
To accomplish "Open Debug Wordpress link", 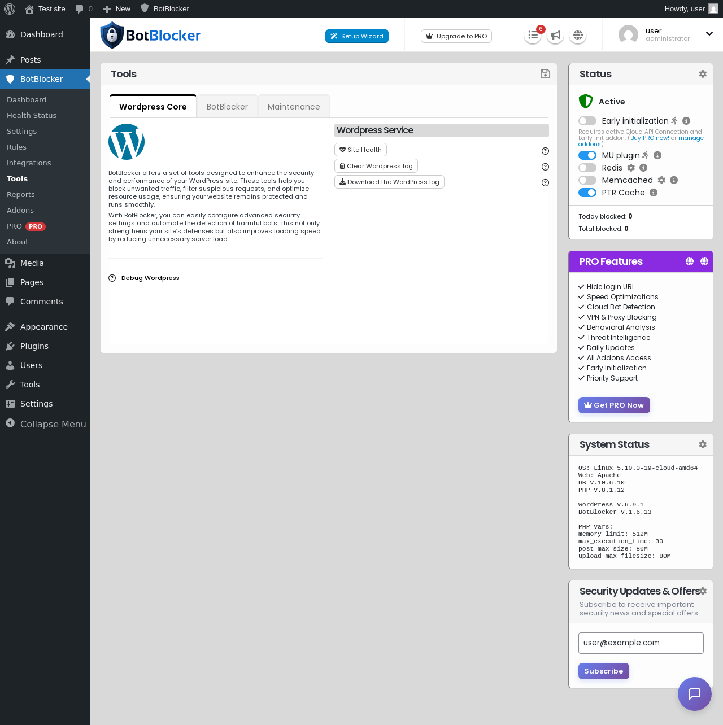I will click(x=150, y=278).
